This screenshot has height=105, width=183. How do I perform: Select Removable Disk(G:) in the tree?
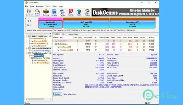click(x=43, y=51)
